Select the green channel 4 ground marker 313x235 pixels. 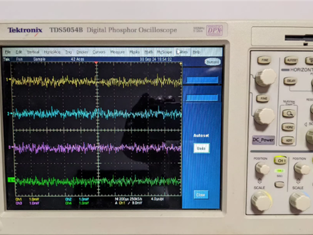[x=11, y=180]
